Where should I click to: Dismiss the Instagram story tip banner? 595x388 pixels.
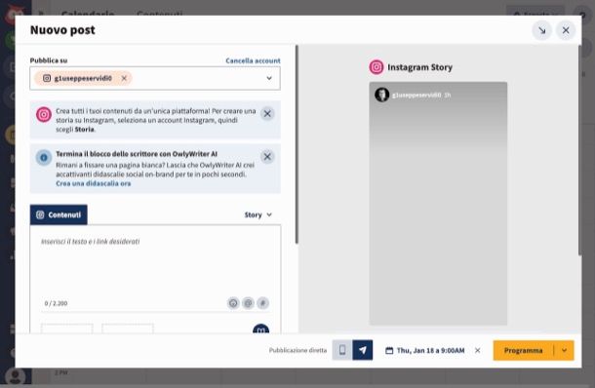(x=267, y=114)
